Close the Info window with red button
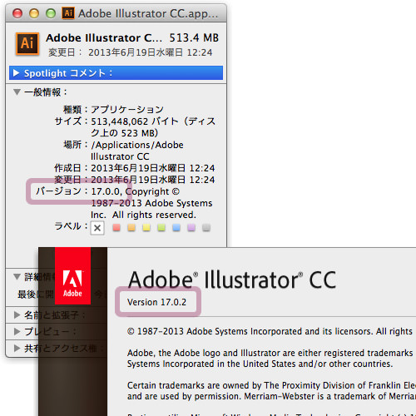Viewport: 416px width, 416px height. point(17,13)
